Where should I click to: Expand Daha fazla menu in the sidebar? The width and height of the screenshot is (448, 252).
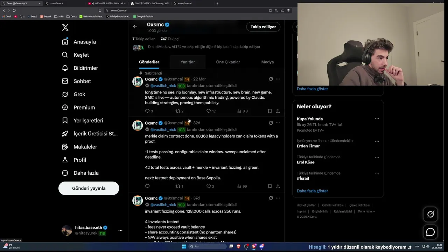pyautogui.click(x=80, y=173)
